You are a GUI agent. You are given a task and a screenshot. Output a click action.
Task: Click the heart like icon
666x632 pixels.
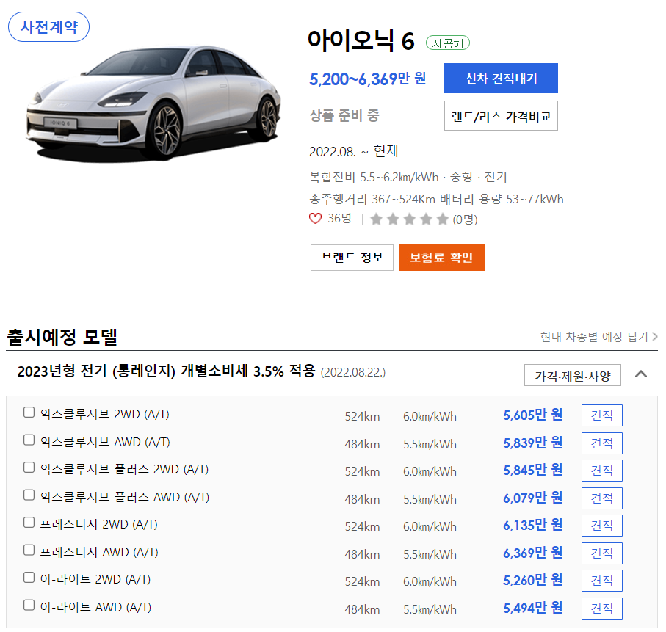tap(315, 219)
